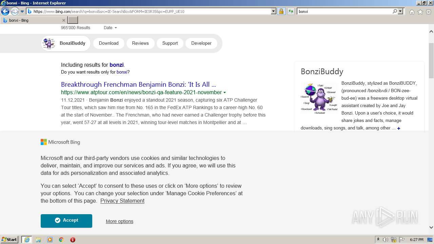The image size is (434, 244).
Task: Click the bold bonzi corrected-query link
Action: [117, 65]
